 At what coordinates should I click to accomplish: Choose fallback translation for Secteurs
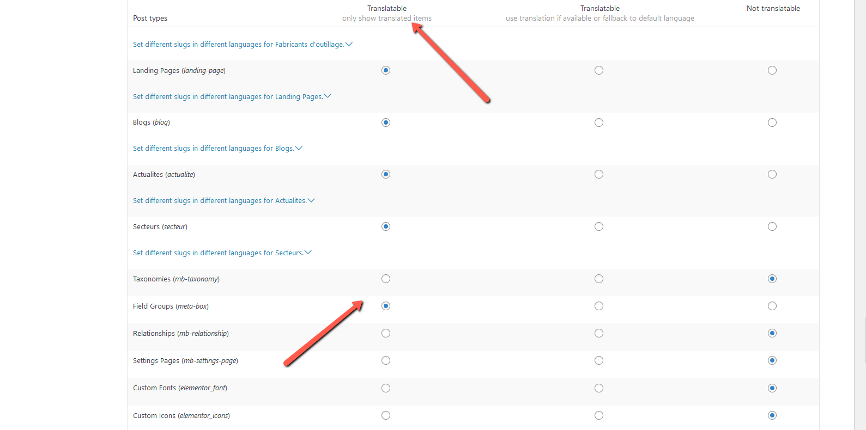599,226
